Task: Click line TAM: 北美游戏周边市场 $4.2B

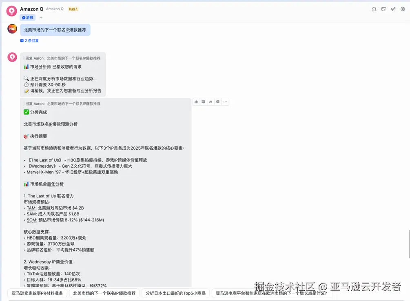Action: click(54, 208)
